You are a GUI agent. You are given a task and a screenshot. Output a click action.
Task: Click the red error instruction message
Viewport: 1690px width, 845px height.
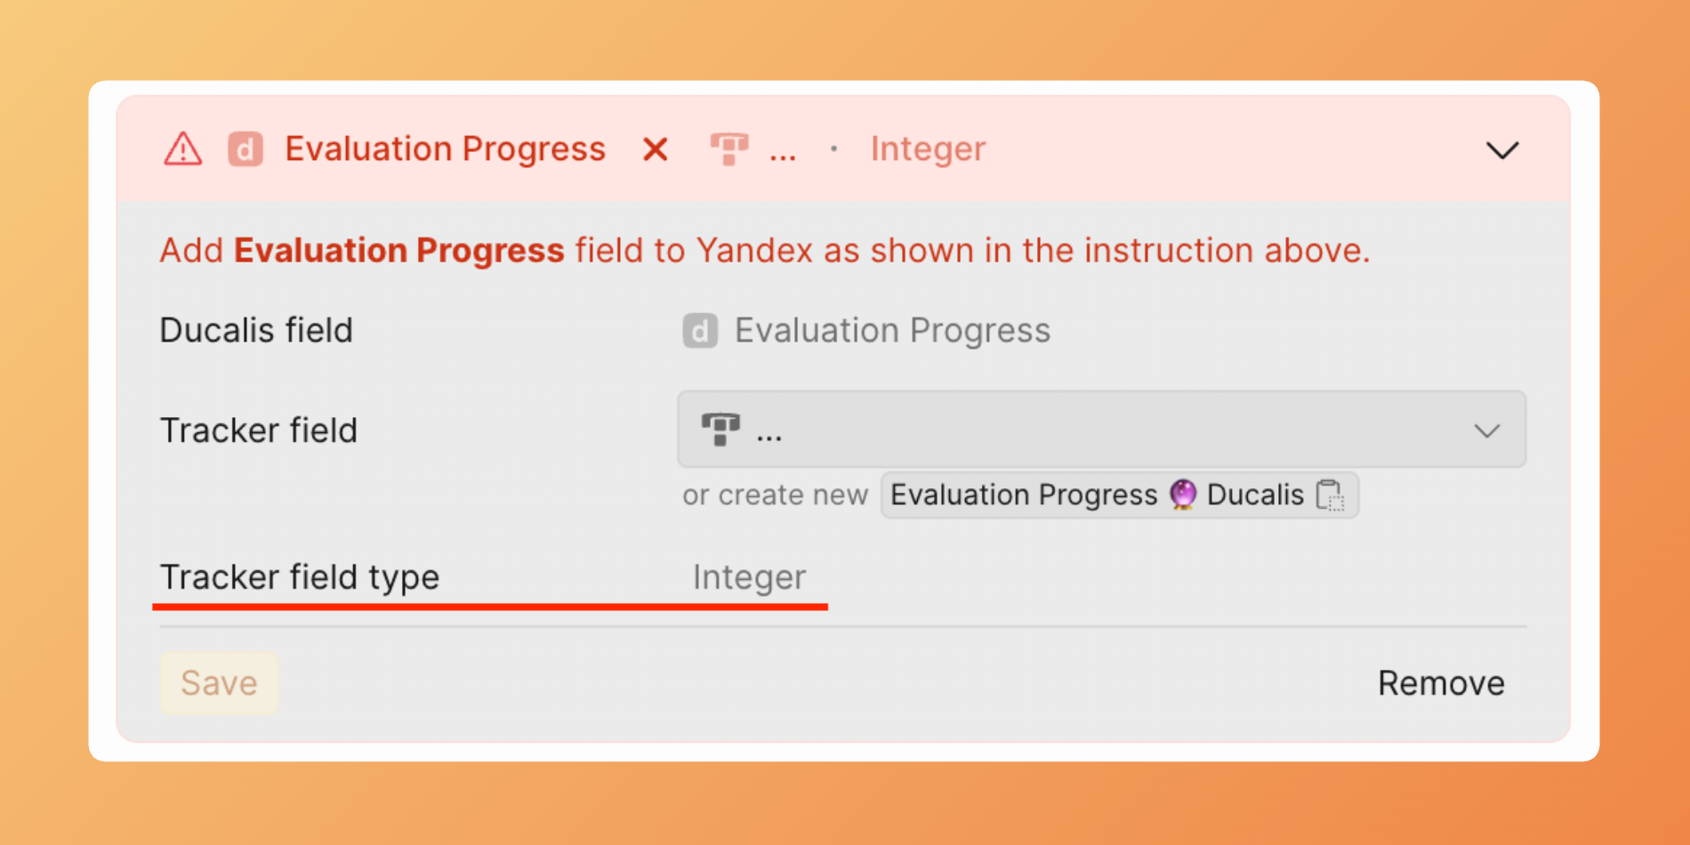765,251
